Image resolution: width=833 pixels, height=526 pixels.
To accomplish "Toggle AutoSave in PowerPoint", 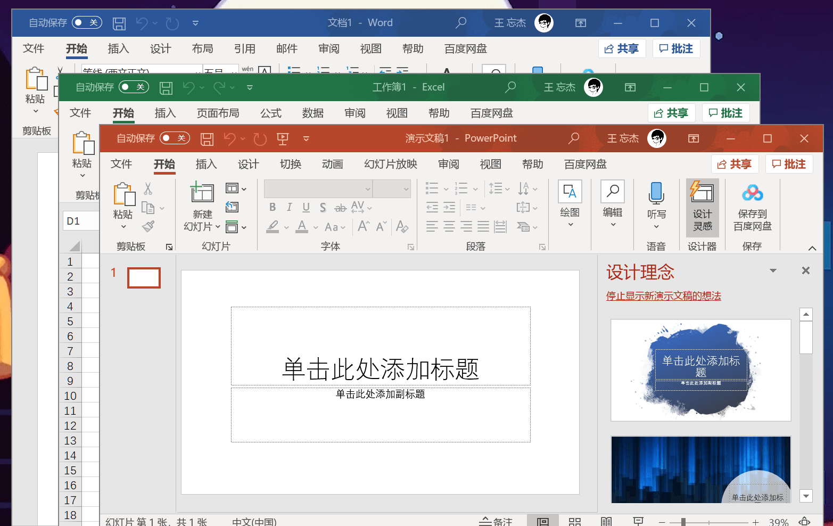I will pyautogui.click(x=175, y=138).
